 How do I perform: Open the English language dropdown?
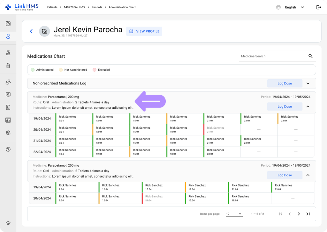(x=294, y=7)
